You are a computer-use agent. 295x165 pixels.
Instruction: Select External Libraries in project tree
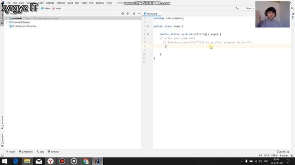pyautogui.click(x=21, y=22)
